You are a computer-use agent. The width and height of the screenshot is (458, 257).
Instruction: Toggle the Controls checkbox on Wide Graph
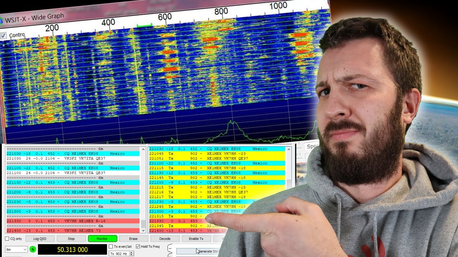click(4, 36)
